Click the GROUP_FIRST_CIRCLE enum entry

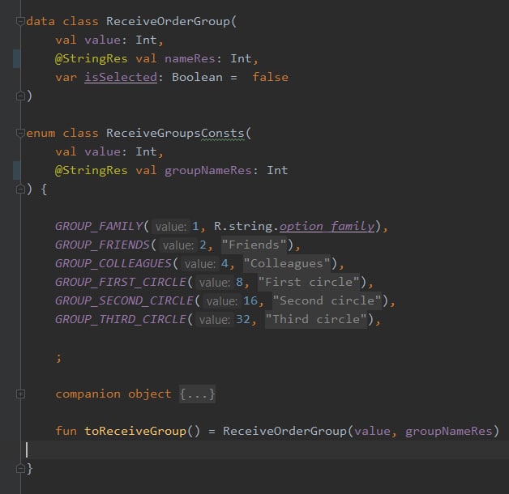[x=121, y=282]
